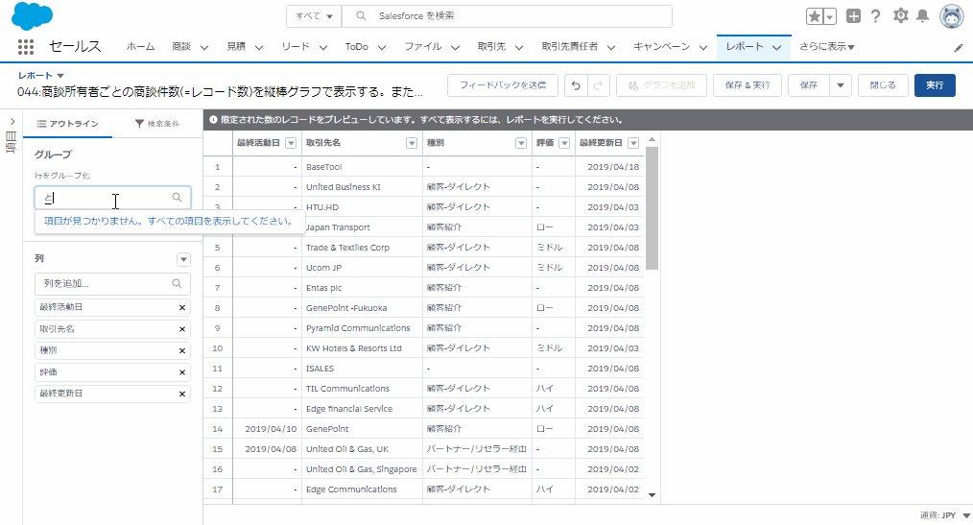
Task: Click the table scroll up arrow
Action: point(652,139)
